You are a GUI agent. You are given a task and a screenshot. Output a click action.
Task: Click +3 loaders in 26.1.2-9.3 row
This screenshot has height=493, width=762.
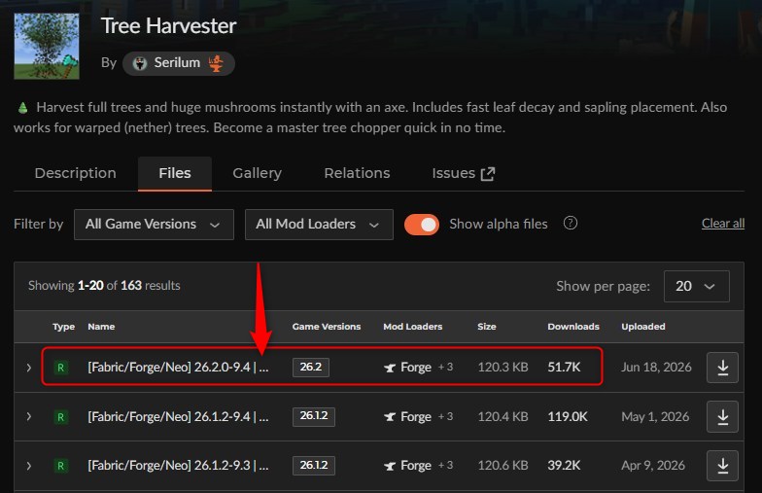445,466
